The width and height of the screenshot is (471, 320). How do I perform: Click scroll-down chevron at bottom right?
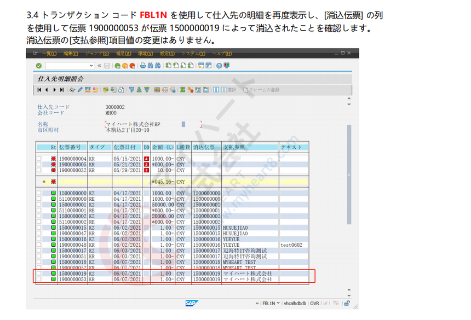tap(349, 295)
